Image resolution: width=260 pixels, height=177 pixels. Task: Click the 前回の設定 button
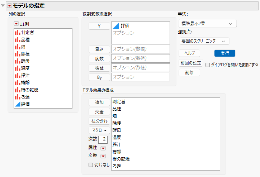(191, 63)
